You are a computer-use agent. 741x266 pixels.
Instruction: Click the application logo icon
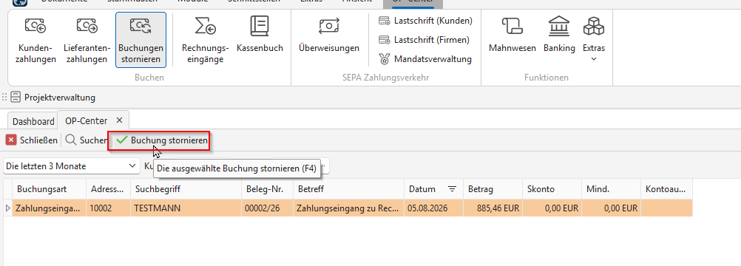[x=19, y=2]
